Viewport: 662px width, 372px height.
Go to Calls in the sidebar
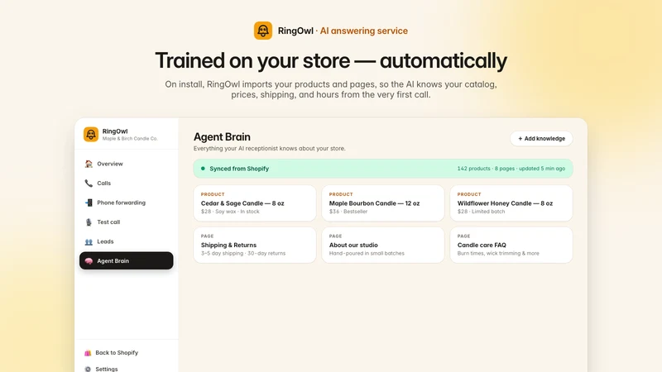[127, 183]
